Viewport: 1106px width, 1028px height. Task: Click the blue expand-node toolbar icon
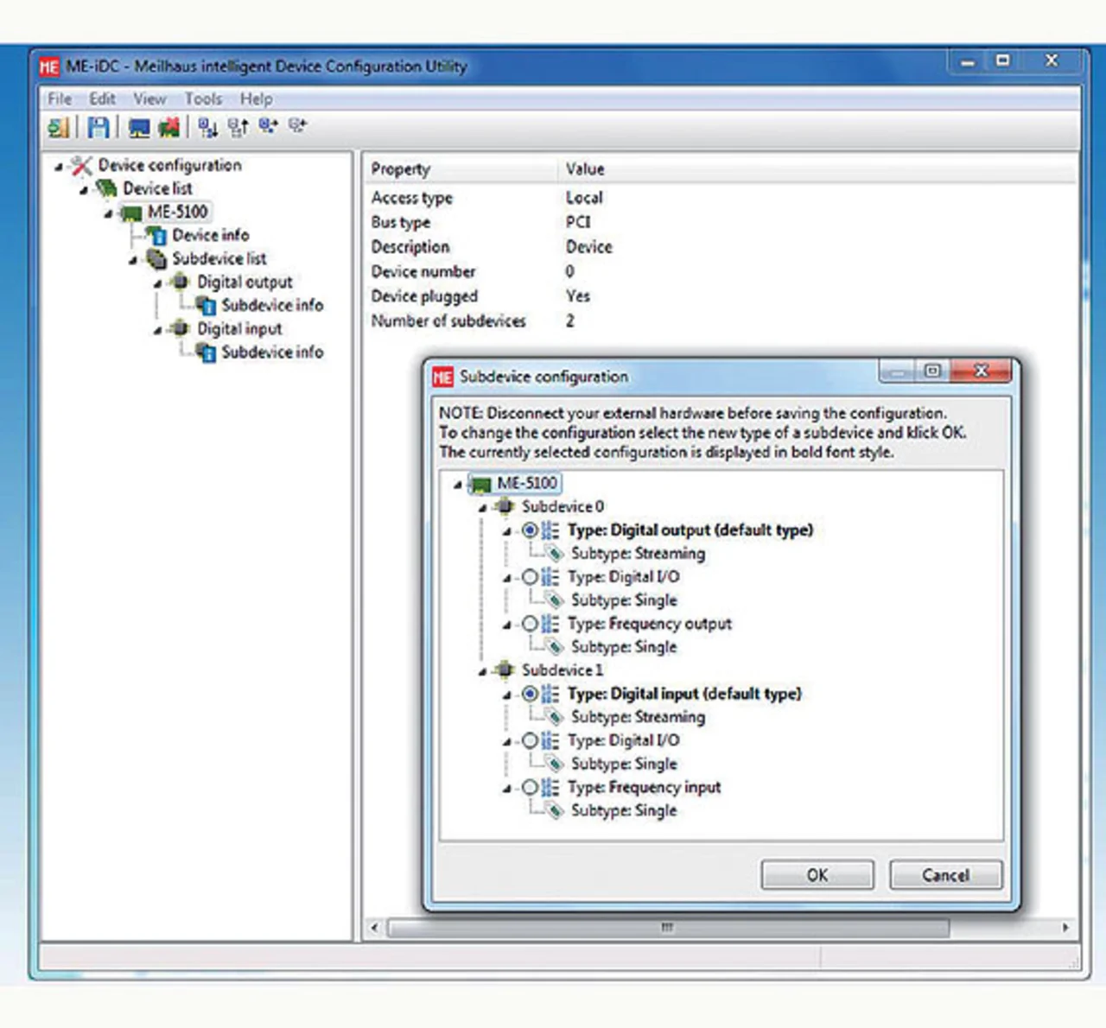click(268, 126)
